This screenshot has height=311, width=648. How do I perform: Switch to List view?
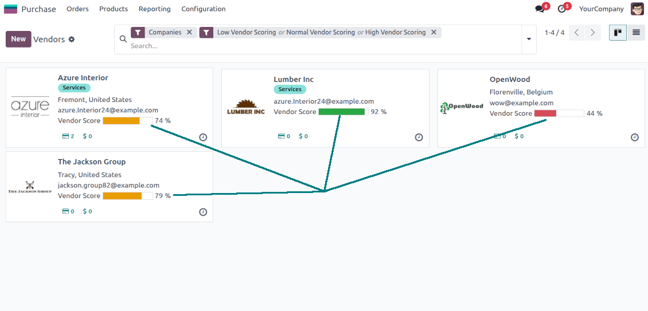(x=636, y=33)
